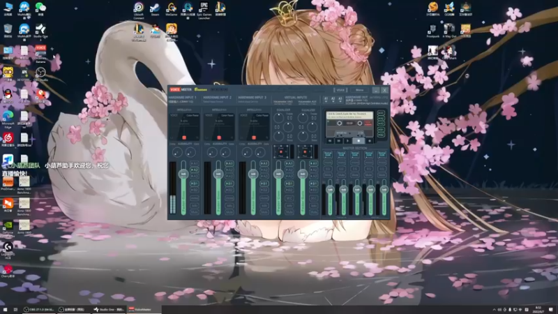Toggle mono on Hardware Input 2
Image resolution: width=558 pixels, height=314 pixels.
click(229, 198)
